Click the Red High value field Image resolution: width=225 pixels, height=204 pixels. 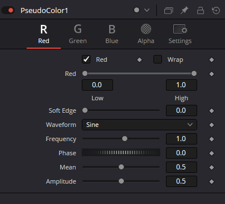[181, 85]
